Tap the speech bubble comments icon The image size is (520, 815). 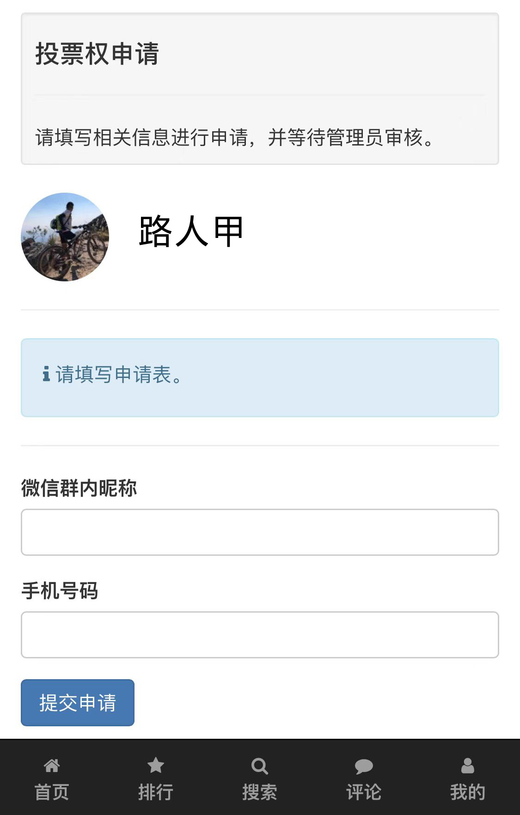point(364,766)
